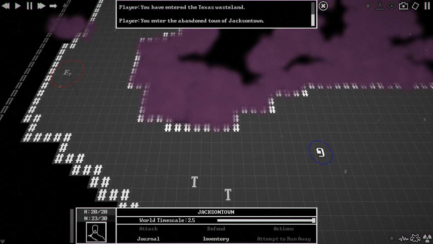This screenshot has height=244, width=433.
Task: Click the diamond suit icon
Action: pos(368,6)
